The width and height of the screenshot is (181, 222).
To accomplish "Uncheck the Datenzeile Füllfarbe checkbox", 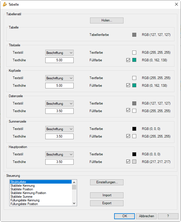I will coord(128,111).
